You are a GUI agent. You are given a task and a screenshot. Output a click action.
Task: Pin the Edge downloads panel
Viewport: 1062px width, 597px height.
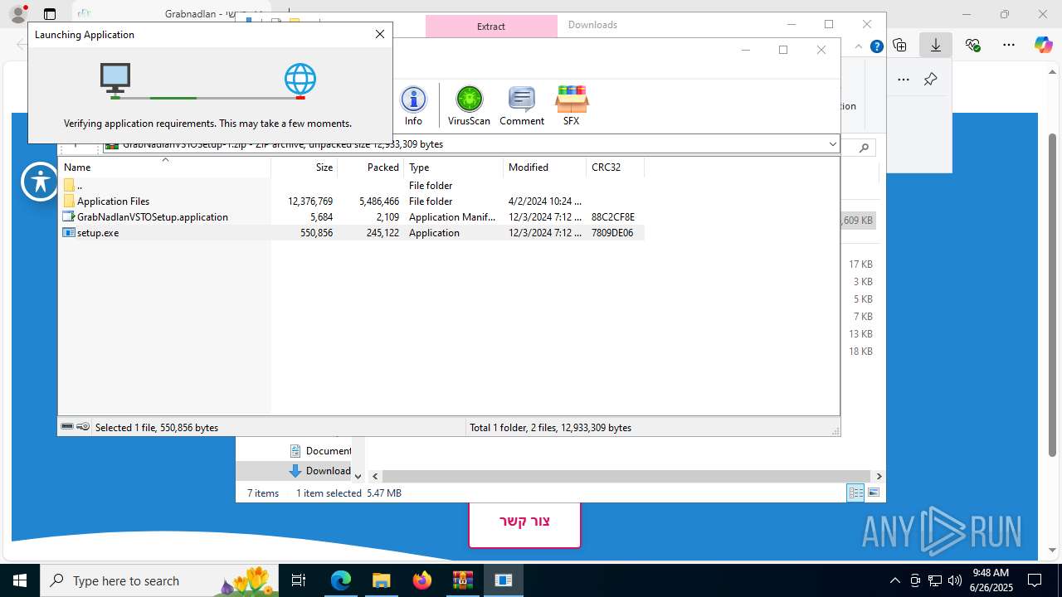[930, 80]
